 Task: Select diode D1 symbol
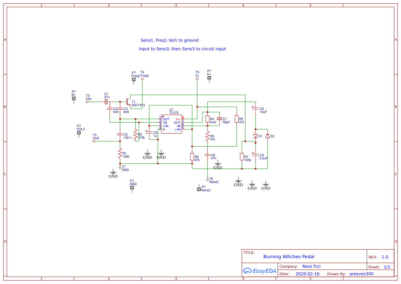pyautogui.click(x=256, y=136)
